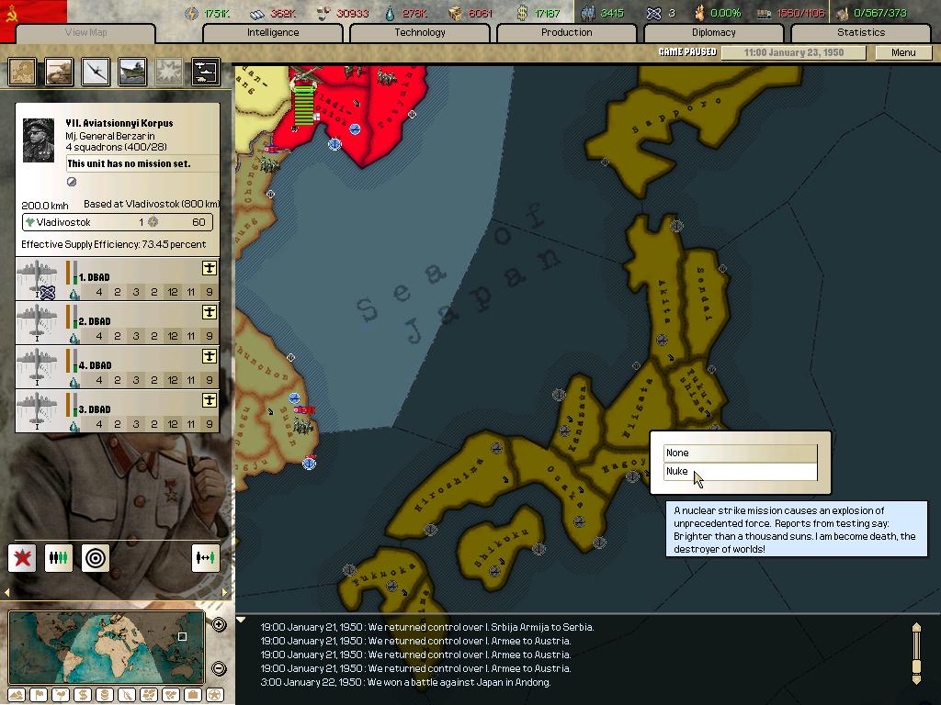Show naval units list (ship icon)
The height and width of the screenshot is (705, 941).
coord(132,72)
